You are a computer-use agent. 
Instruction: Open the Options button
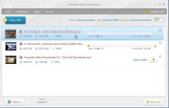click(x=14, y=102)
